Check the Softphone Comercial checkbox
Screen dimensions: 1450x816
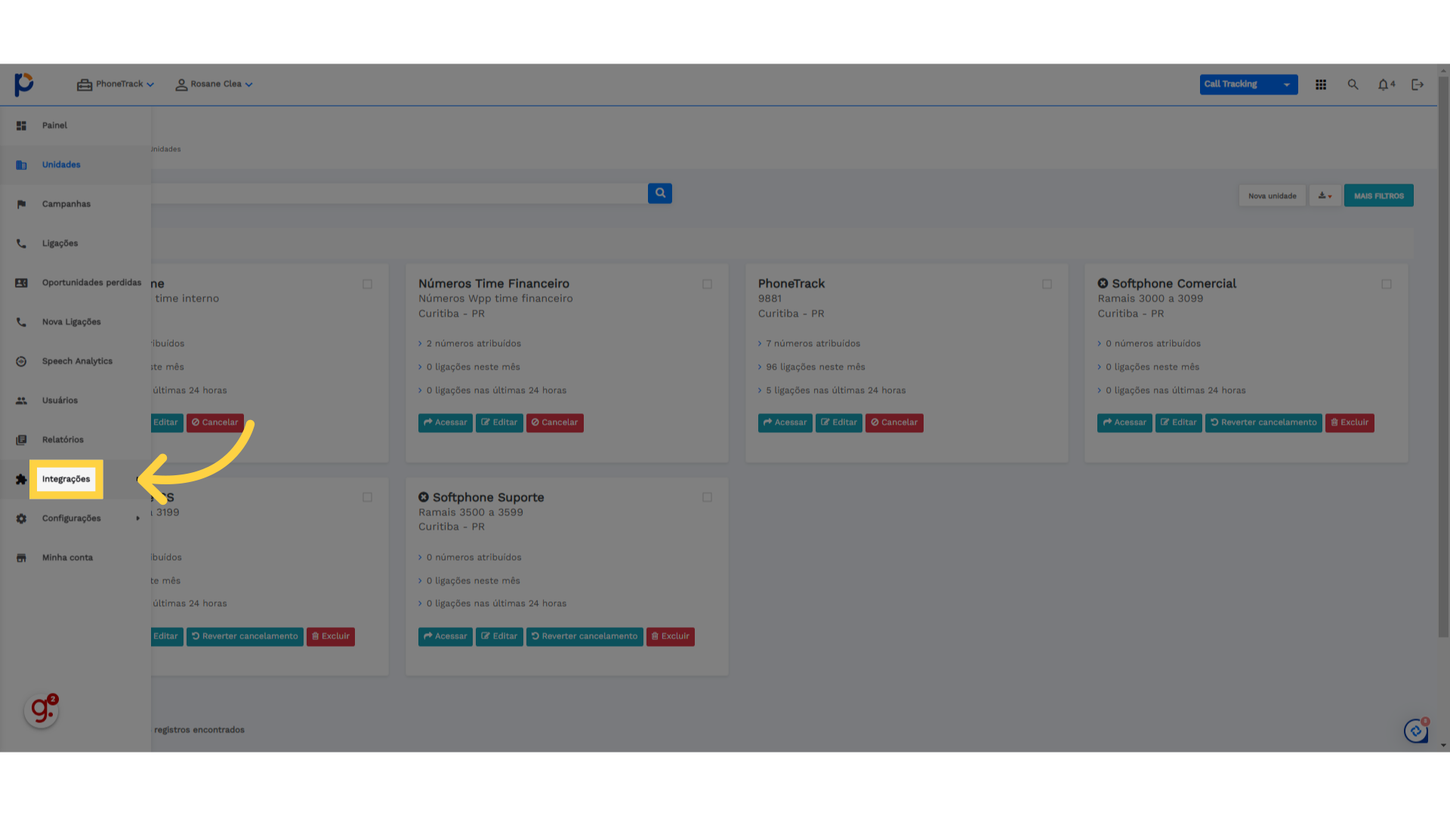pyautogui.click(x=1387, y=284)
